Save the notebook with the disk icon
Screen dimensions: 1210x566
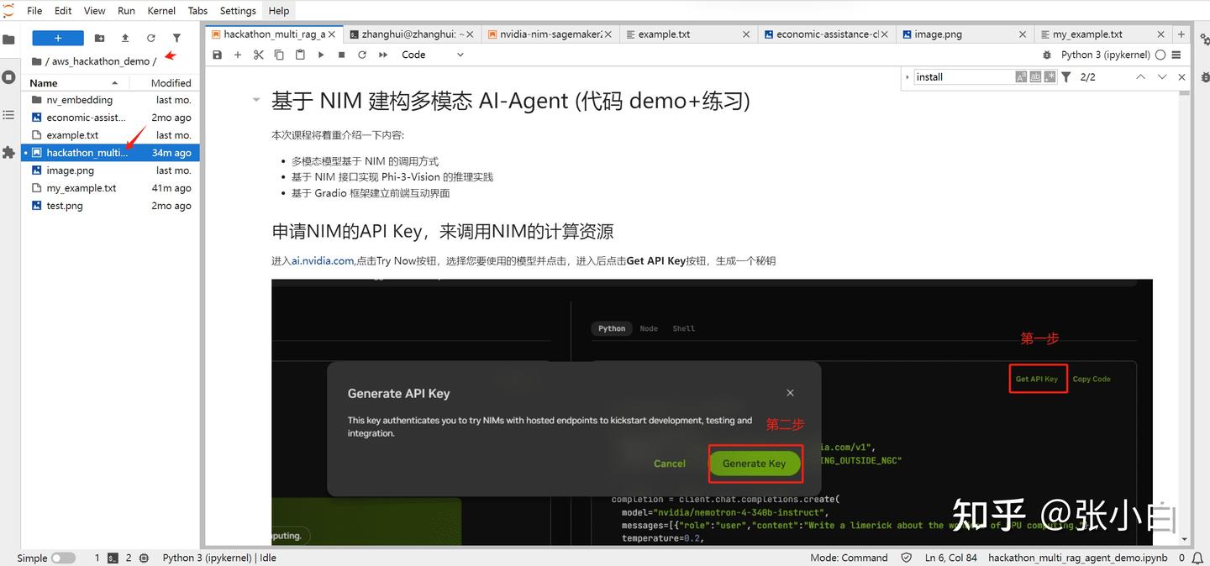click(x=218, y=55)
